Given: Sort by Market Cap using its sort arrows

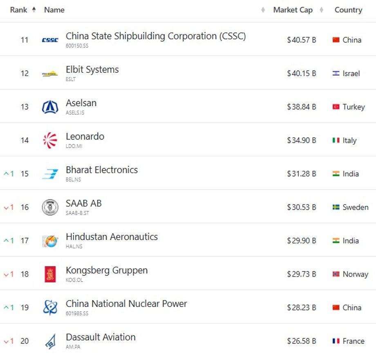Looking at the screenshot, I should (321, 10).
